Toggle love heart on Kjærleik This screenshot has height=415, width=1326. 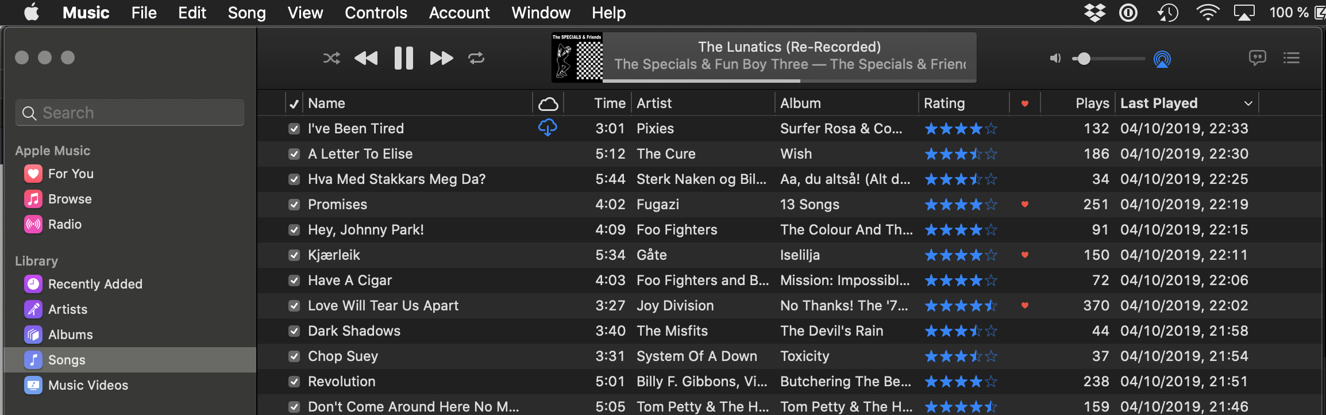(x=1025, y=255)
